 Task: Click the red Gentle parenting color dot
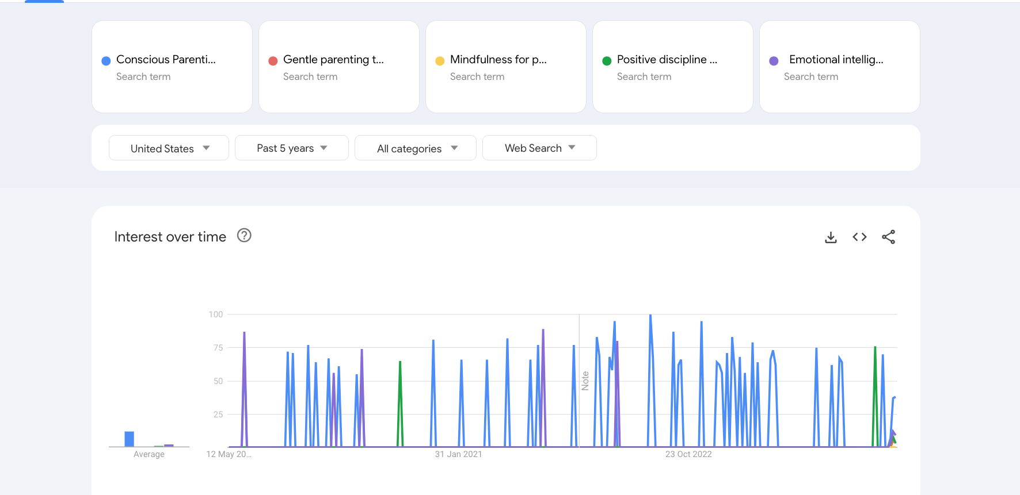pyautogui.click(x=273, y=61)
